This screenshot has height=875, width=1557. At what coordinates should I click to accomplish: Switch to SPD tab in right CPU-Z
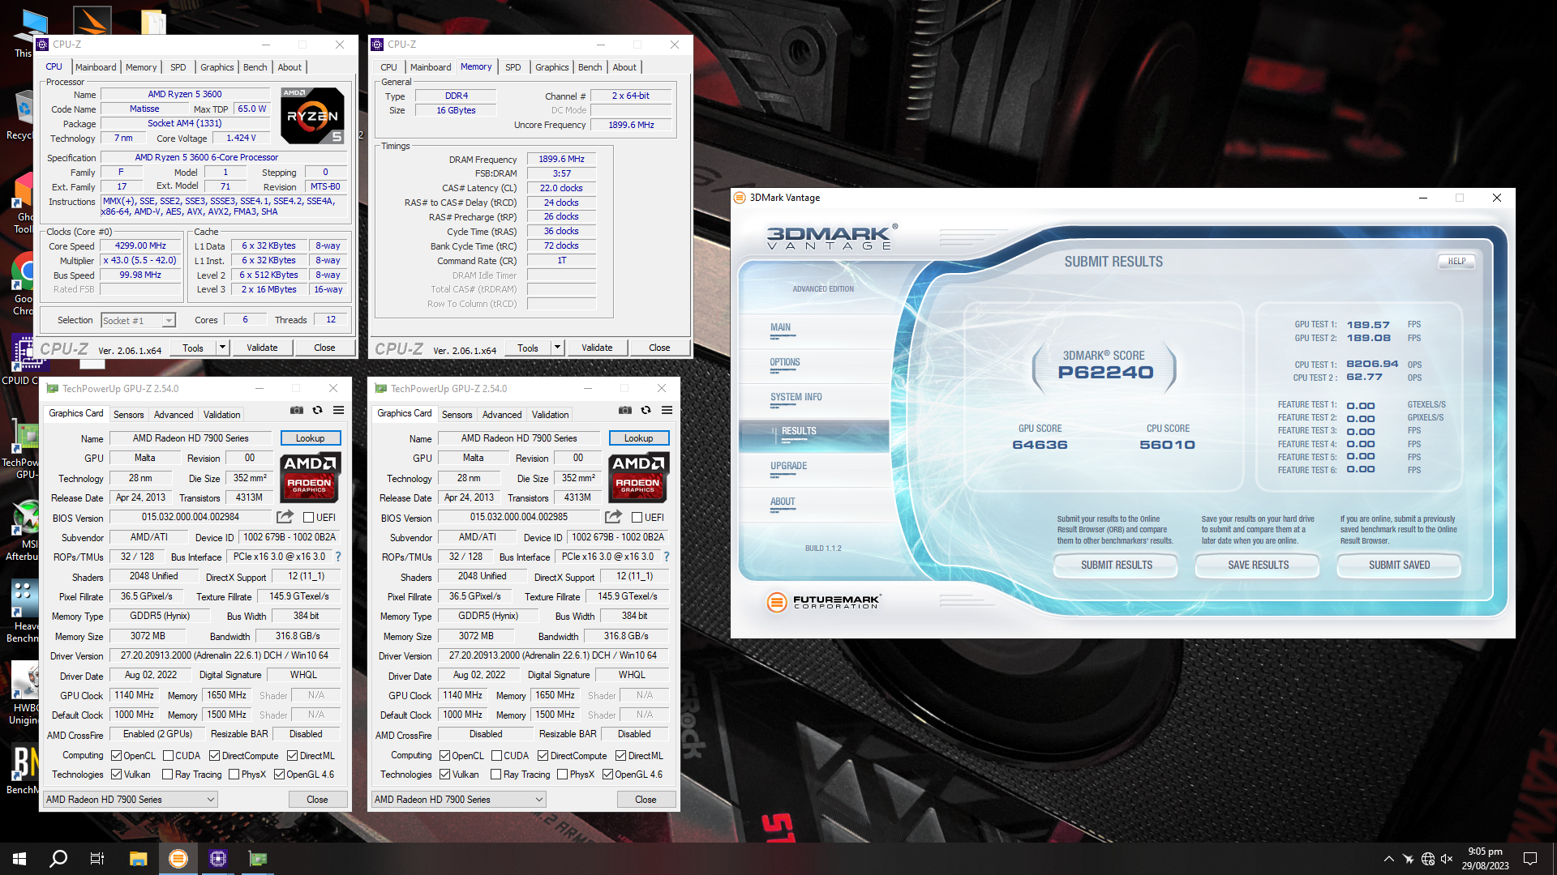(x=513, y=67)
